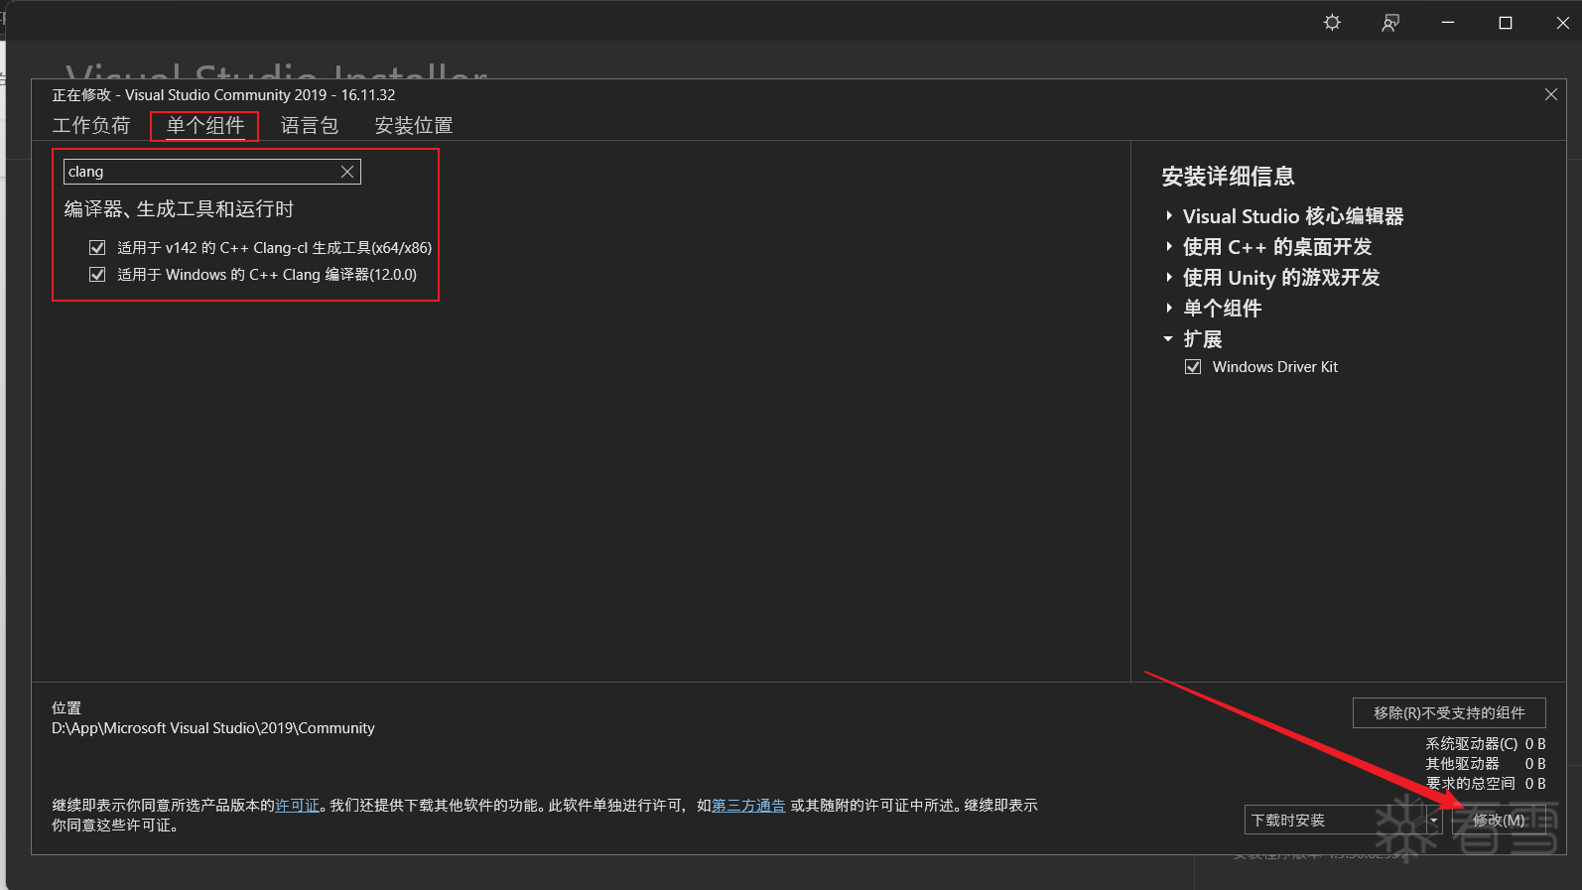Uncheck Windows Driver Kit extension
Screen dimensions: 1582x890
point(1193,367)
